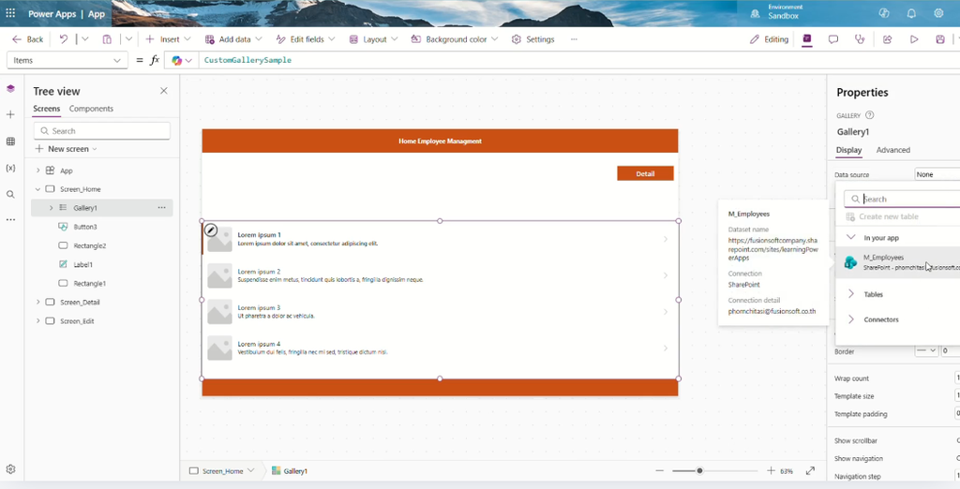Save the app with the disk icon
The image size is (960, 489).
940,39
